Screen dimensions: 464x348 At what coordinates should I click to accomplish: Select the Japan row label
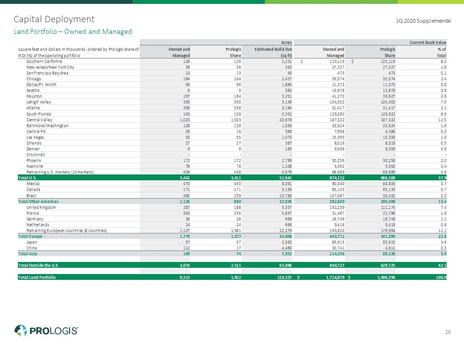(x=32, y=242)
